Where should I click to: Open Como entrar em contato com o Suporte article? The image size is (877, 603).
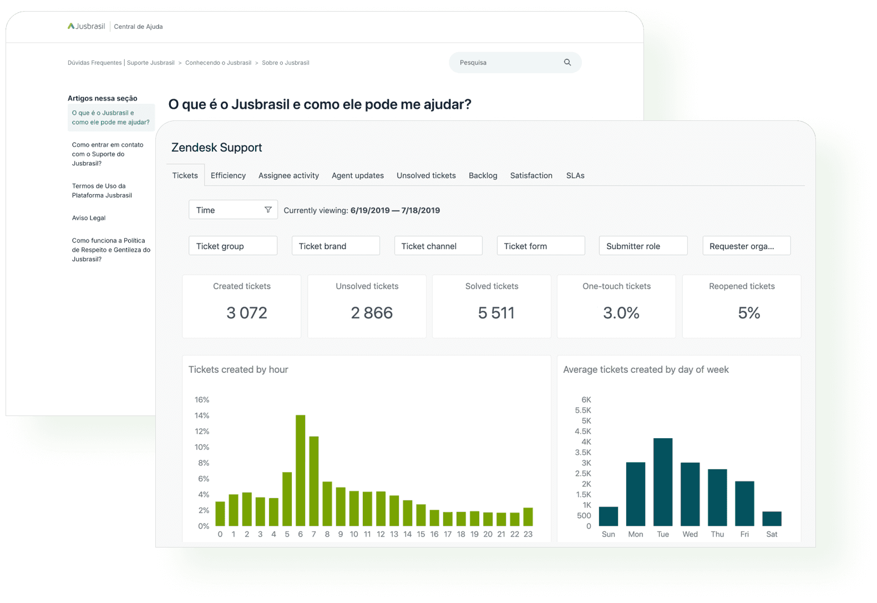click(108, 154)
